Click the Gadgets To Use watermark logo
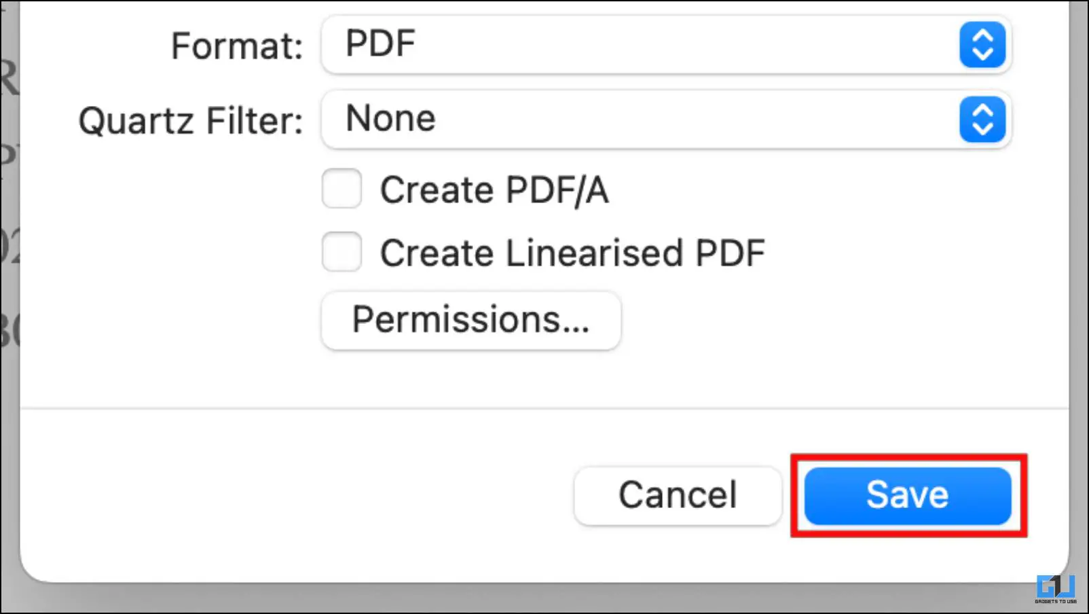The width and height of the screenshot is (1089, 614). click(1056, 589)
